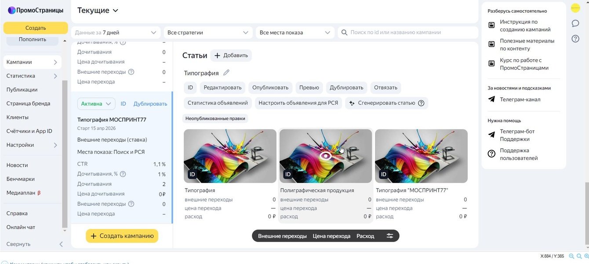Open help tooltip next to Сгенерировать статью

pyautogui.click(x=421, y=103)
